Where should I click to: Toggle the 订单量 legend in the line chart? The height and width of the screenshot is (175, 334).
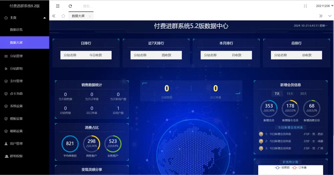(x=299, y=168)
